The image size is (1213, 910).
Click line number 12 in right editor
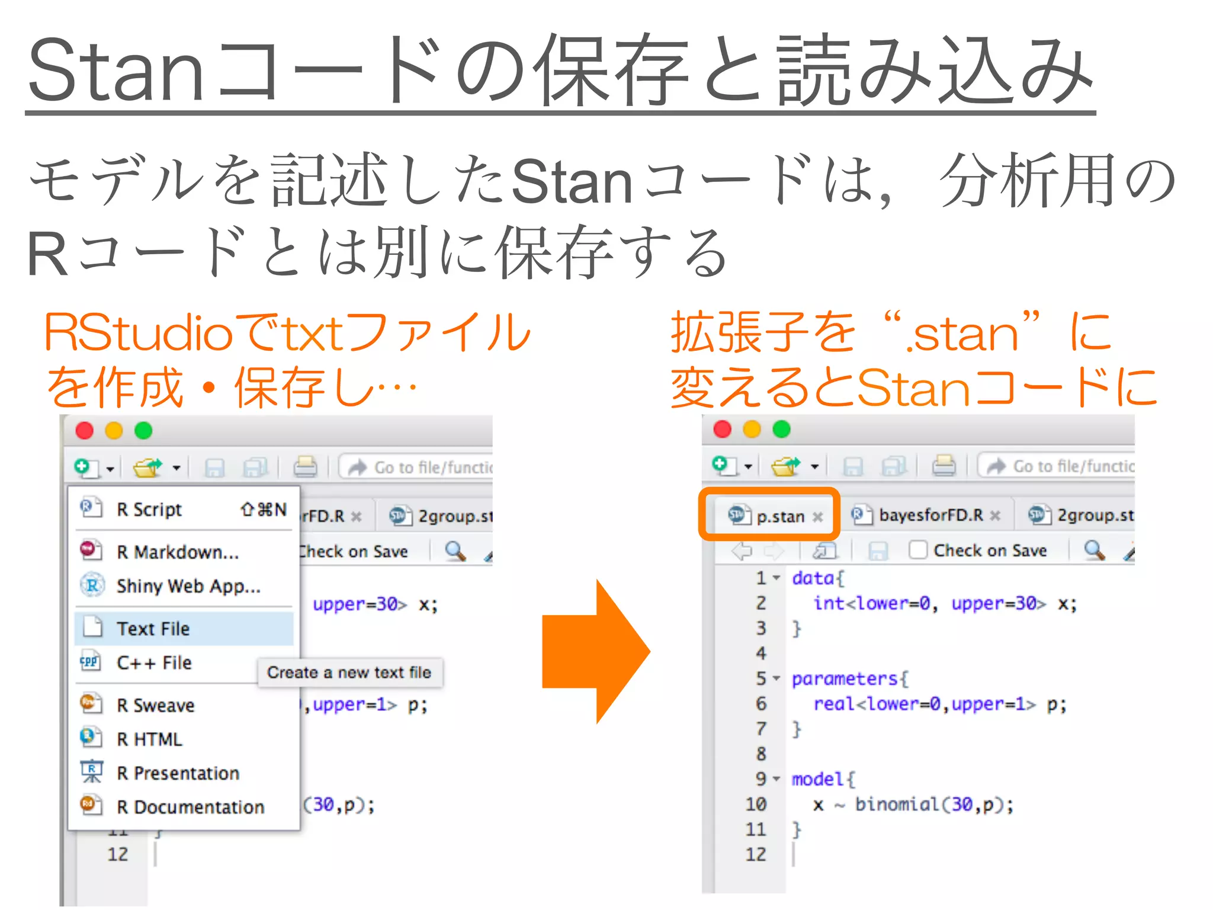click(x=756, y=854)
